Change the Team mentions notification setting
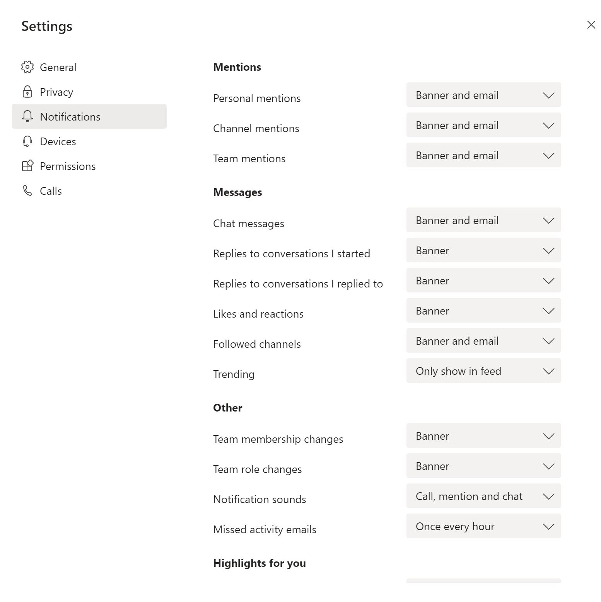The image size is (601, 602). [x=483, y=155]
